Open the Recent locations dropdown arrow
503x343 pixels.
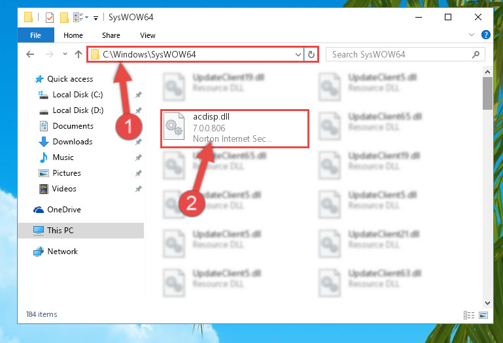[x=65, y=54]
